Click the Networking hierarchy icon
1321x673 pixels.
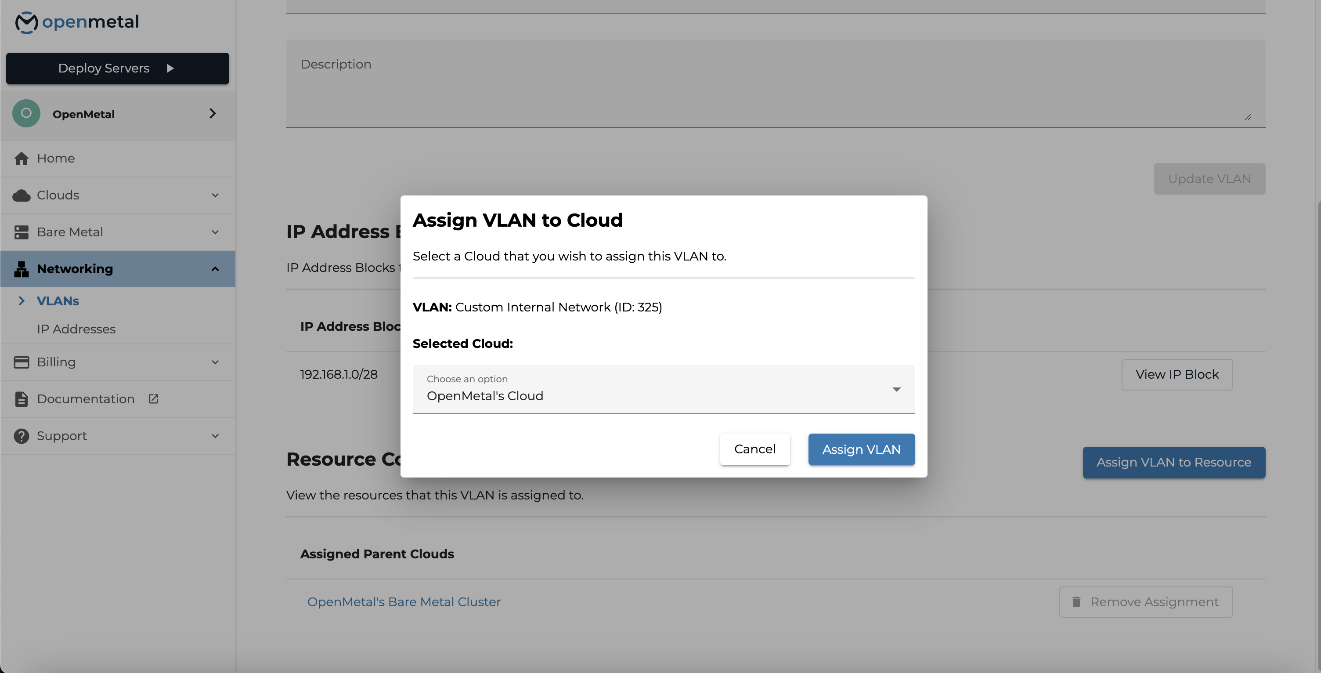(22, 269)
